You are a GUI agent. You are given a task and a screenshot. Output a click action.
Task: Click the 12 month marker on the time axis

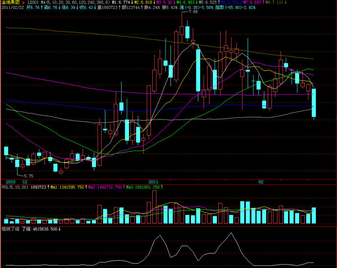pyautogui.click(x=25, y=182)
